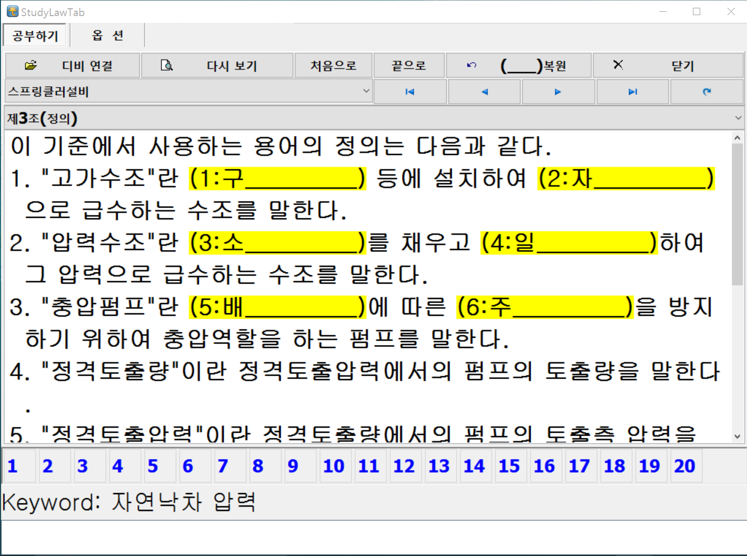
Task: Click the 다시 보기 magnifier button
Action: click(x=217, y=65)
